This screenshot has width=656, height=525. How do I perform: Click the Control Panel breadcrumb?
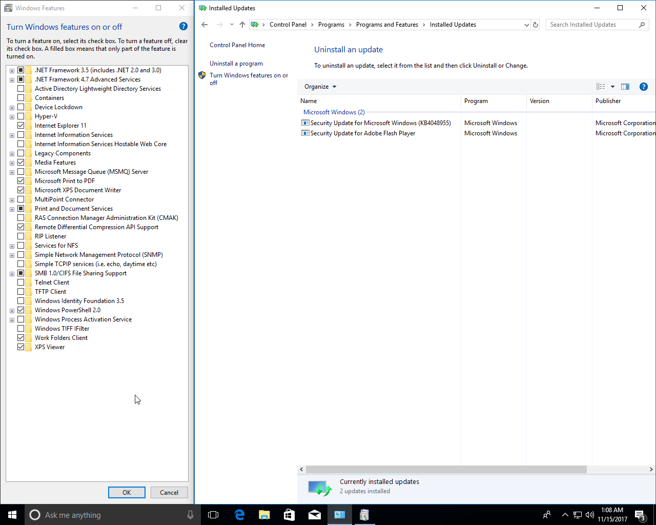288,25
